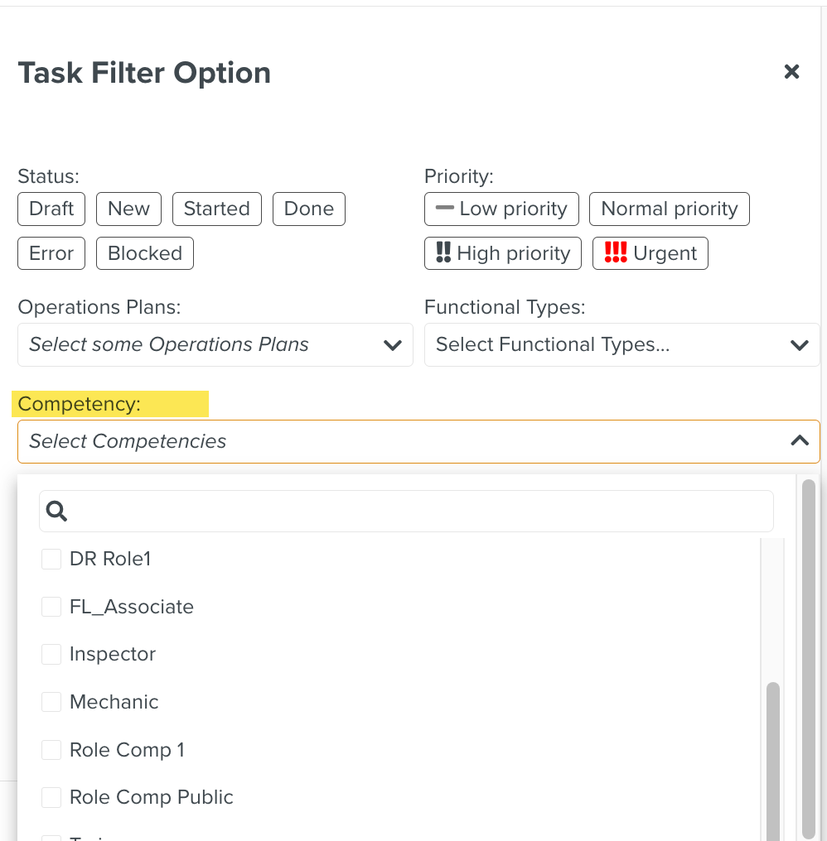Image resolution: width=827 pixels, height=841 pixels.
Task: Select the High priority filter
Action: point(503,253)
